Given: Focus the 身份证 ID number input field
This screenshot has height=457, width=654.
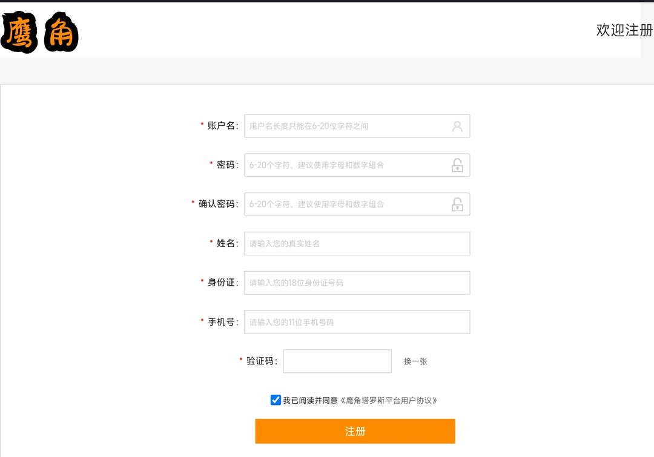Looking at the screenshot, I should (357, 283).
